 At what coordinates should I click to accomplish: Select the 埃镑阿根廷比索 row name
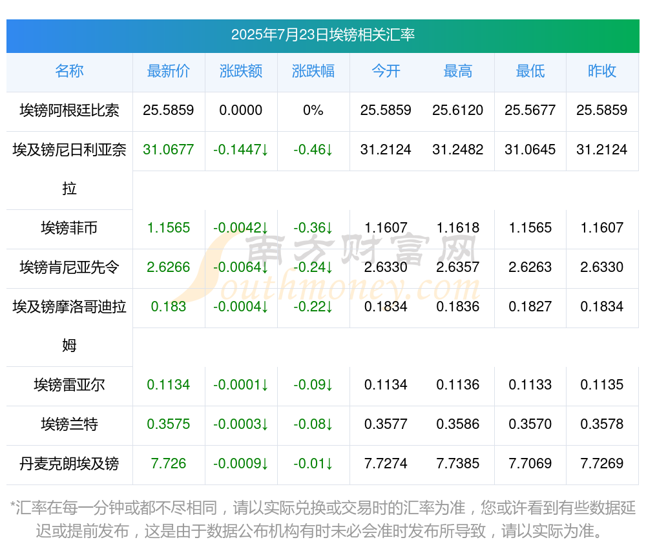click(69, 110)
